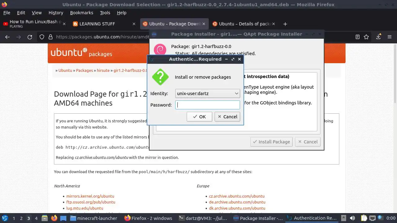The height and width of the screenshot is (223, 397).
Task: Close the LEARNING STUFF tab
Action: point(134,24)
